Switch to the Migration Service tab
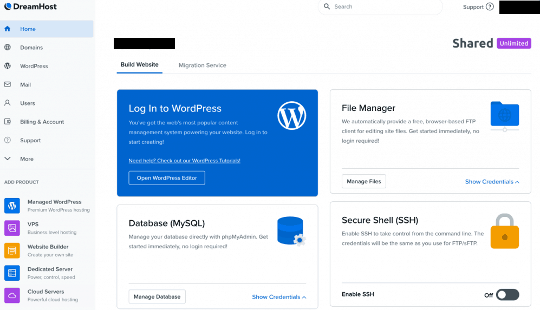The height and width of the screenshot is (310, 540). pos(202,65)
